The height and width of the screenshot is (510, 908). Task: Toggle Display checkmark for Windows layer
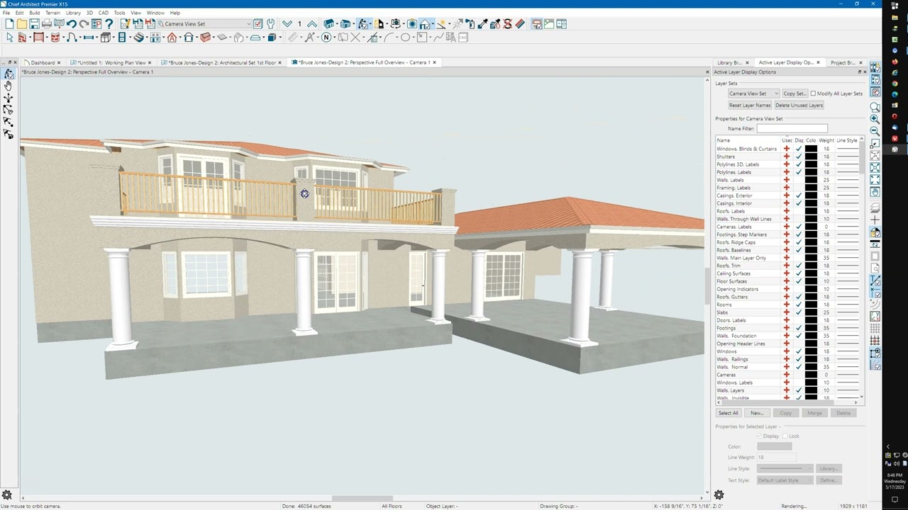(x=799, y=351)
